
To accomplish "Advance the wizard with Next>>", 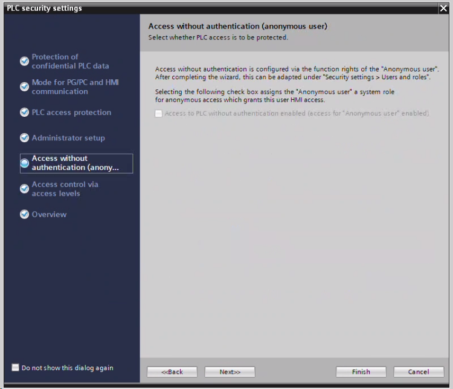I will point(230,371).
